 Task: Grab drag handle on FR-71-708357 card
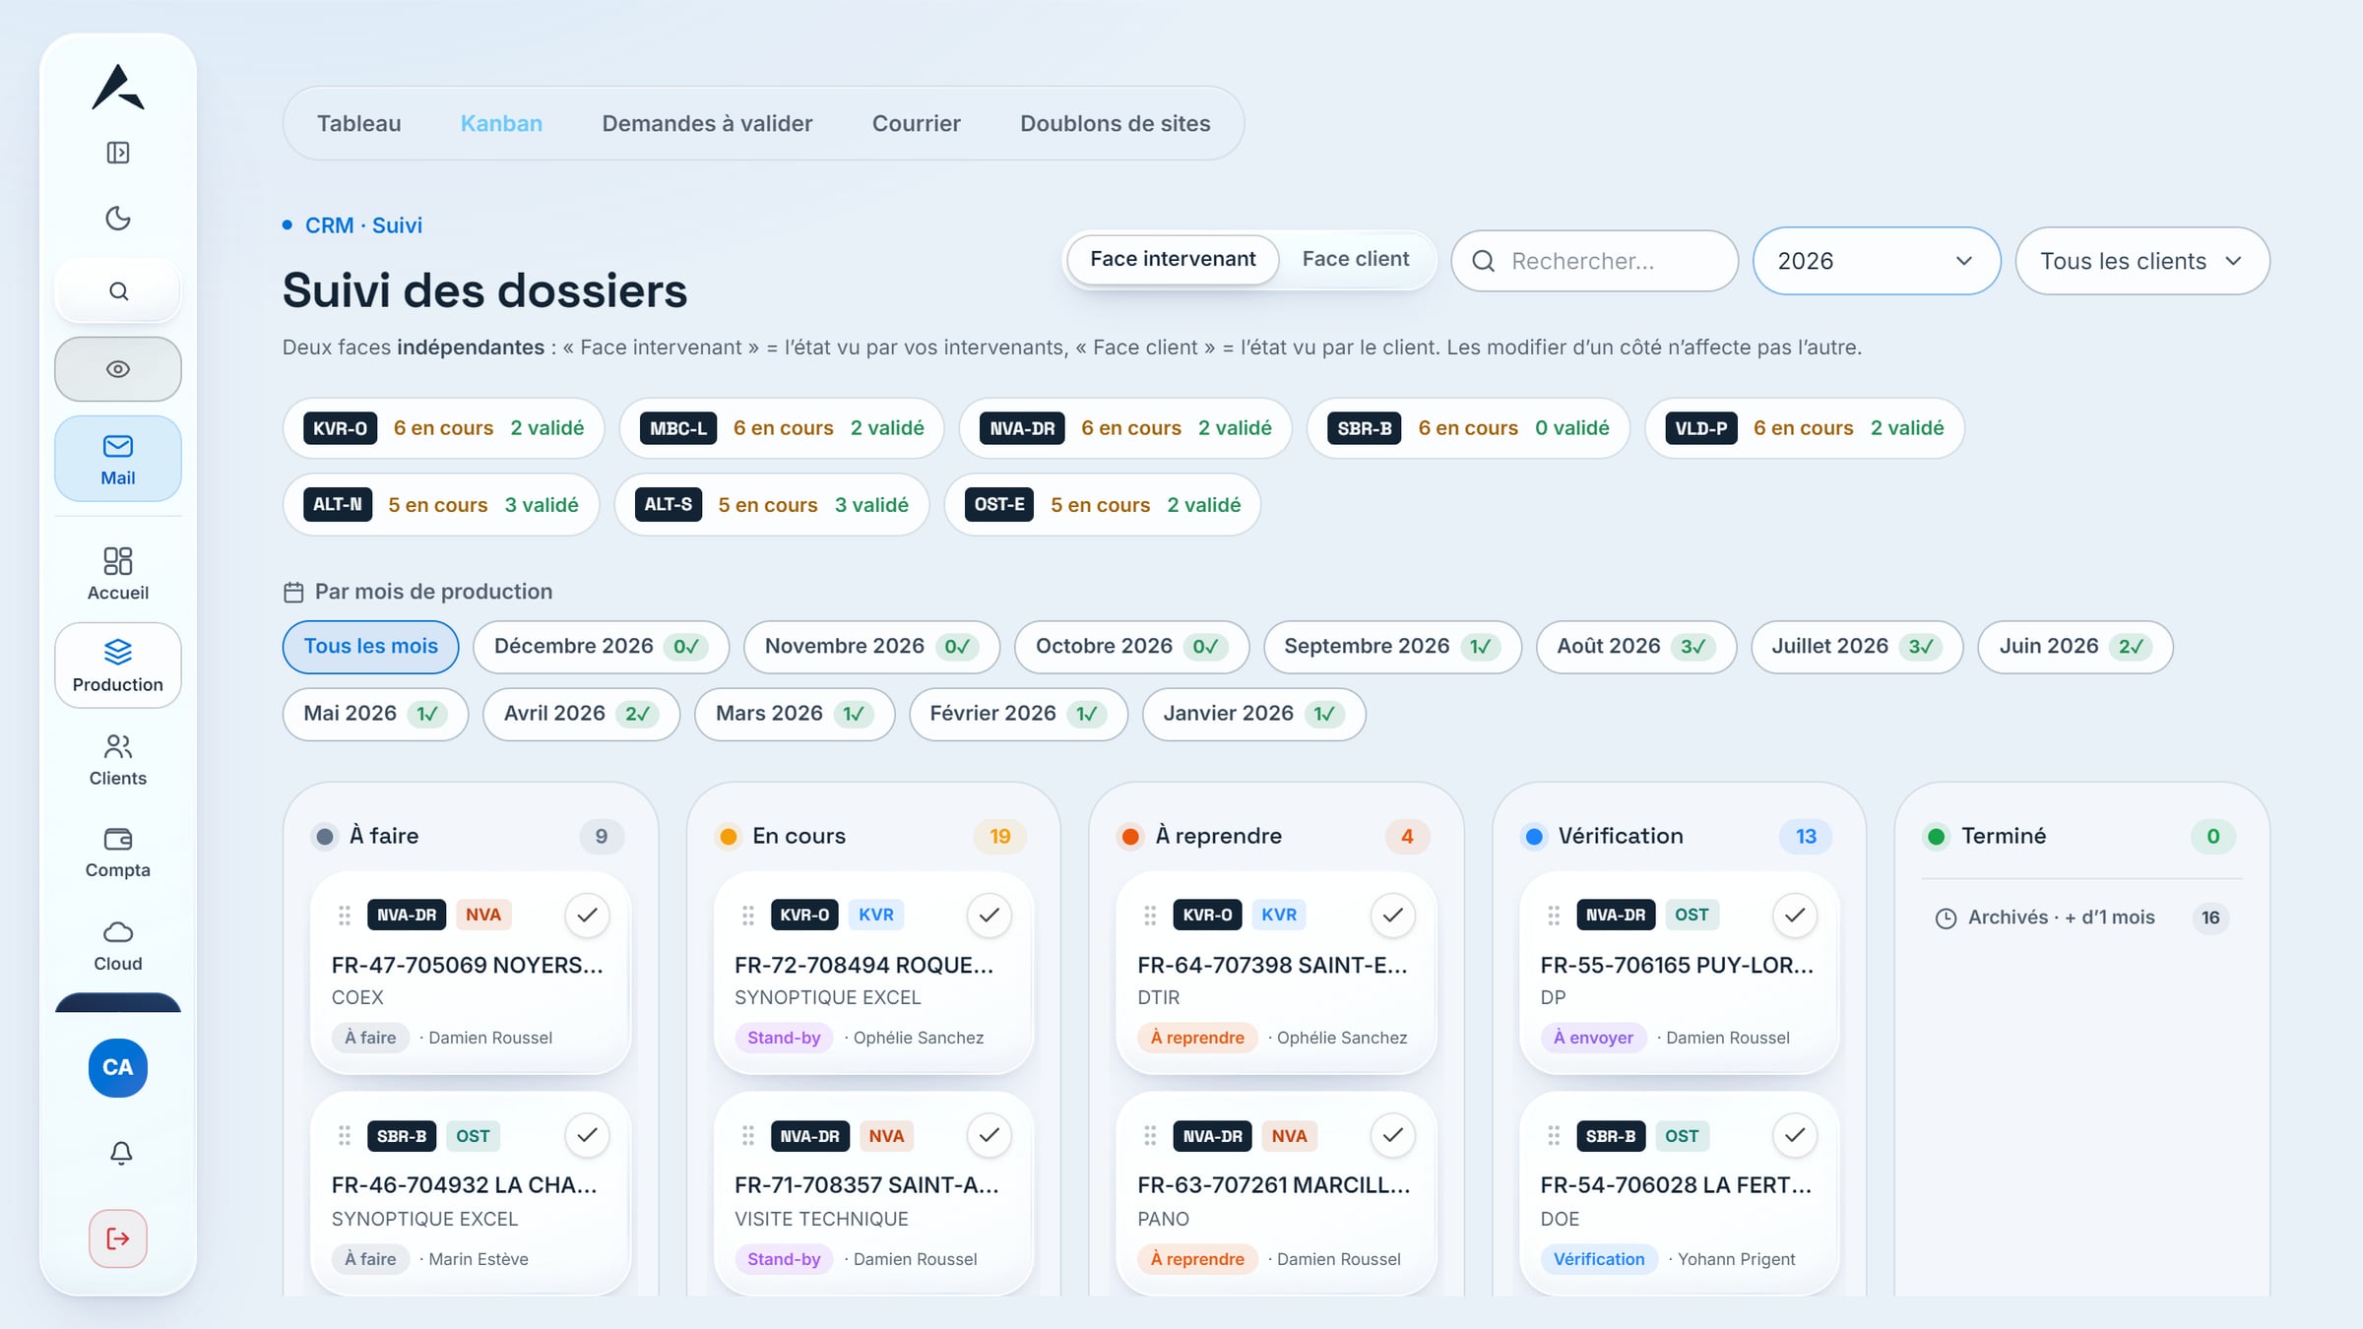(x=748, y=1136)
